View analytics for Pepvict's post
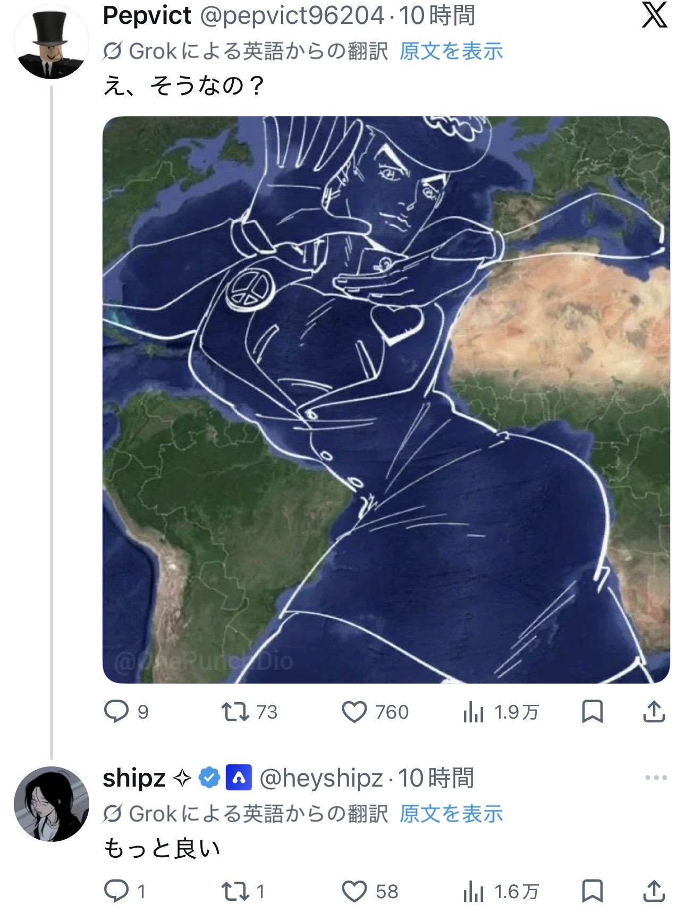 [473, 712]
